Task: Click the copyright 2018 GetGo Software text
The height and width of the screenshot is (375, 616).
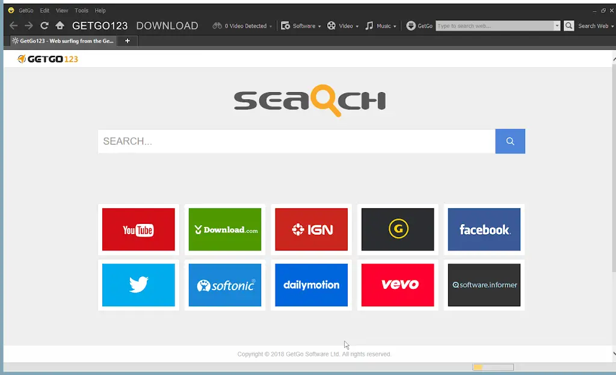Action: pyautogui.click(x=314, y=354)
